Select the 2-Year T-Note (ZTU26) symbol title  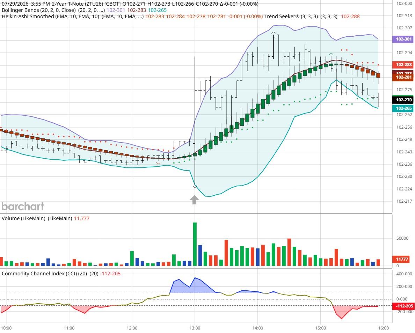(86, 4)
